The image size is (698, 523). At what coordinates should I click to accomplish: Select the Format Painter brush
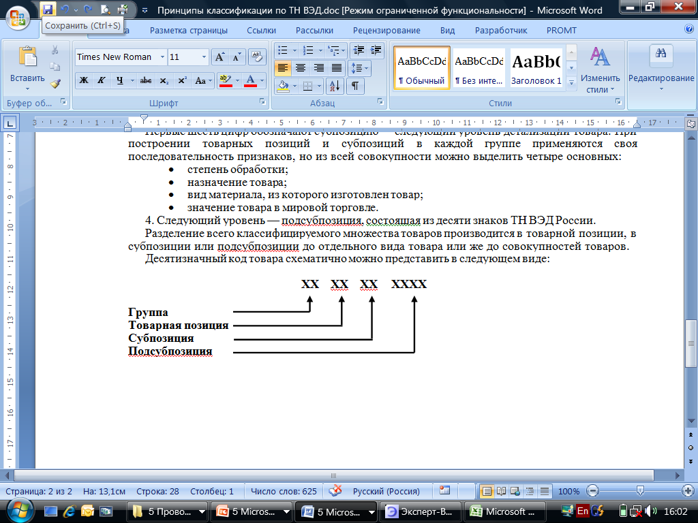[55, 83]
